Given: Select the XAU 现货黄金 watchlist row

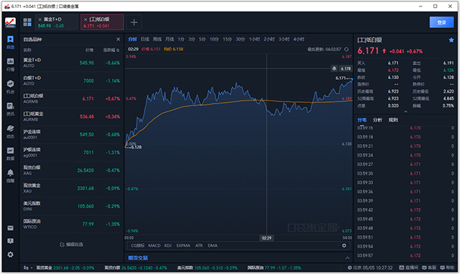Looking at the screenshot, I should click(72, 188).
